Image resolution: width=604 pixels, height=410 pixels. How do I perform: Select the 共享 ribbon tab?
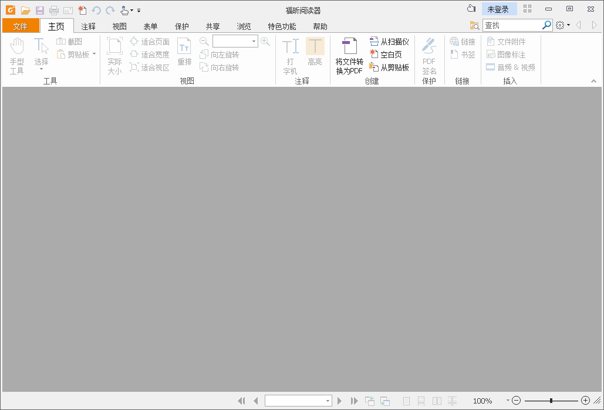[212, 26]
